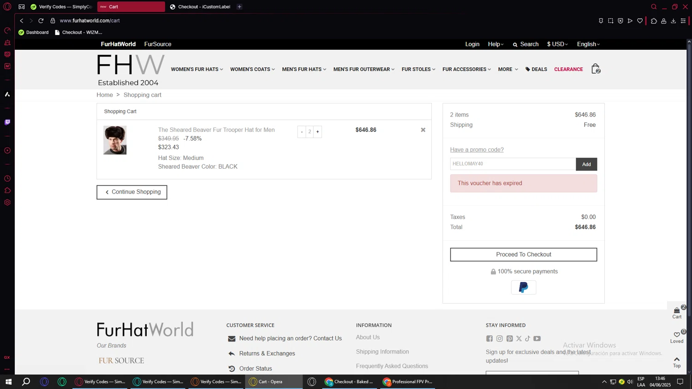Viewport: 692px width, 389px height.
Task: Open the FurHatWorld TikTok icon
Action: [528, 339]
